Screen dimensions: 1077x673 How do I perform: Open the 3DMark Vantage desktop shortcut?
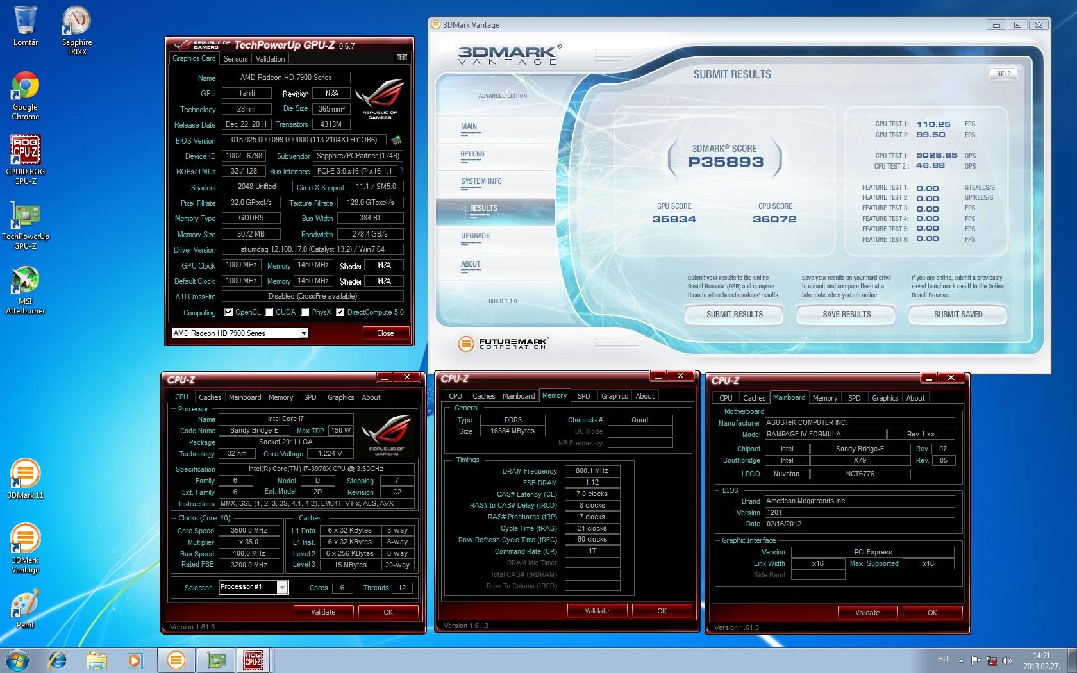(x=26, y=548)
